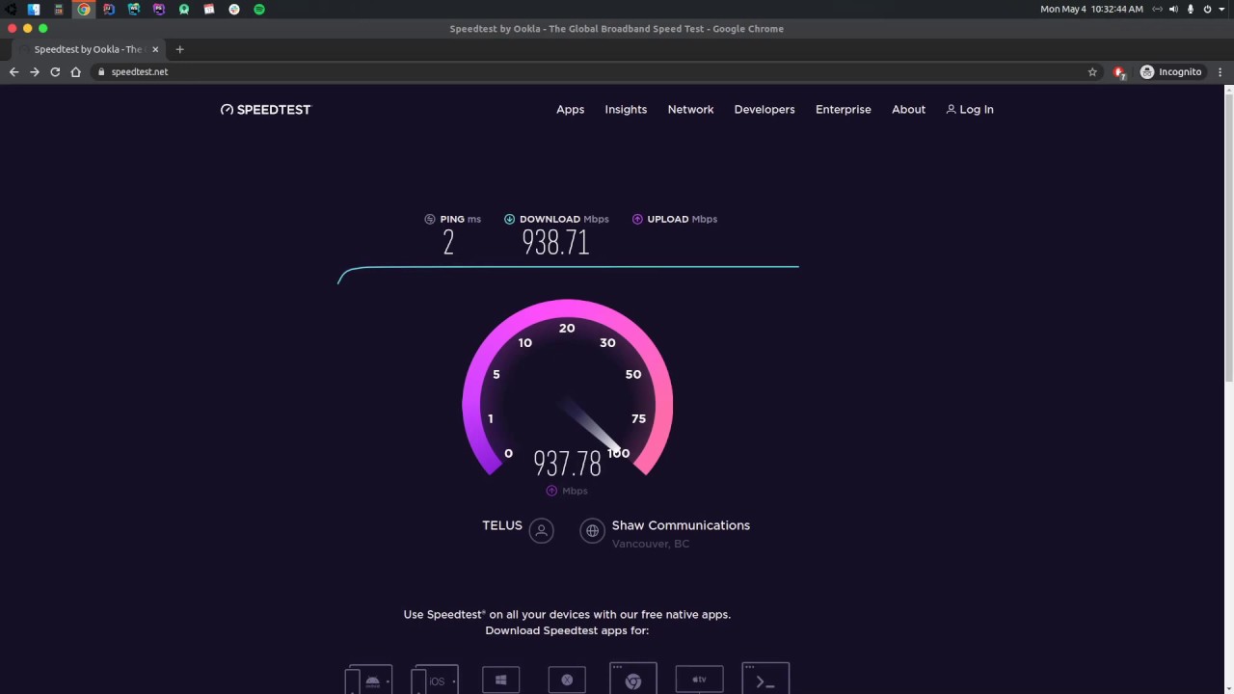Click the upload arrow icon above results
The height and width of the screenshot is (694, 1234).
[x=637, y=219]
